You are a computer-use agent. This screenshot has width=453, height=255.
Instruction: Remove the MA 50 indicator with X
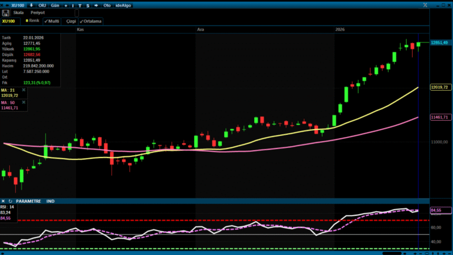coord(24,103)
